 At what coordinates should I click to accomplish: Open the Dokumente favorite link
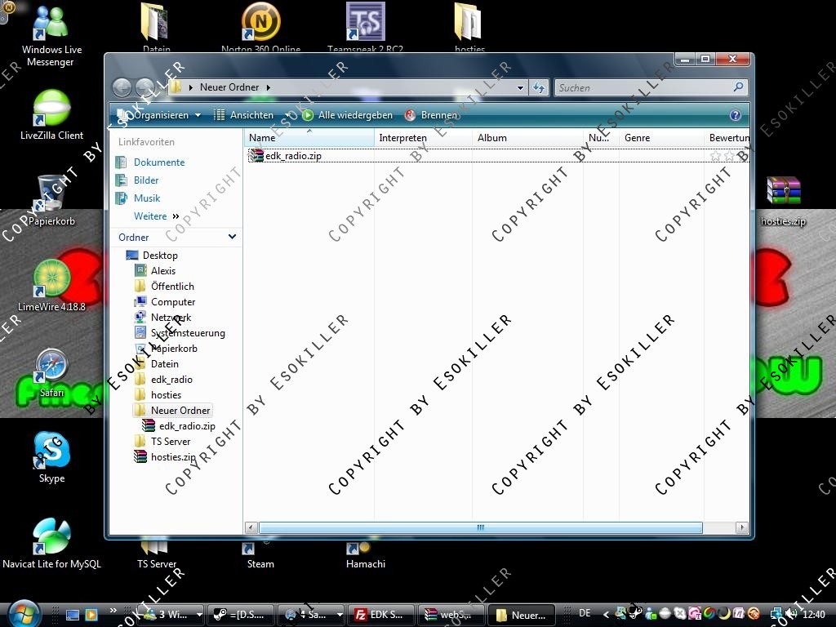point(159,162)
